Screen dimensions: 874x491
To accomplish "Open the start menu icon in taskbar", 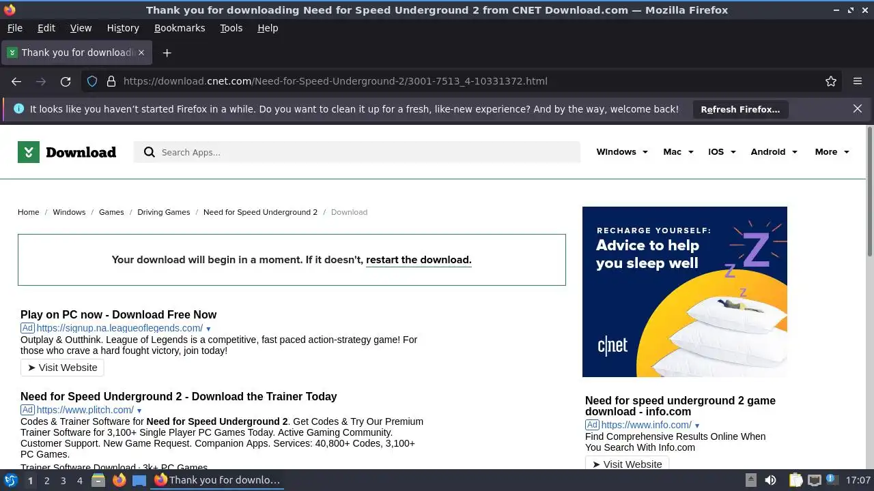I will (x=10, y=480).
